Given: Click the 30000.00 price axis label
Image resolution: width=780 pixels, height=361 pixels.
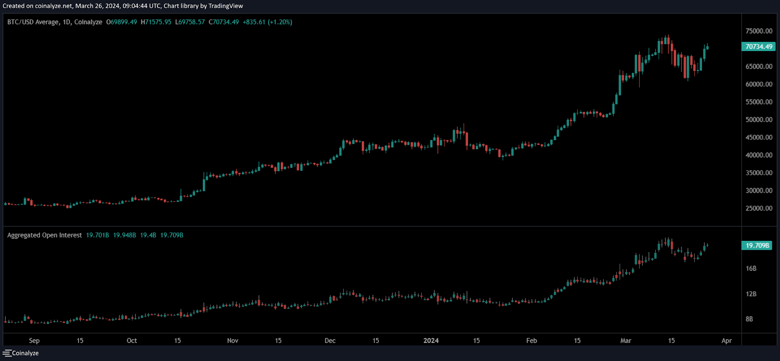Looking at the screenshot, I should [x=759, y=191].
